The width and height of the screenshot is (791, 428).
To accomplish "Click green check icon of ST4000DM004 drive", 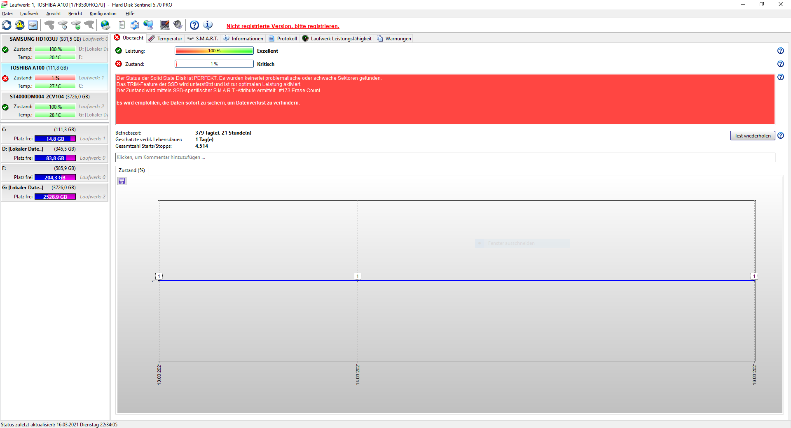I will [5, 107].
